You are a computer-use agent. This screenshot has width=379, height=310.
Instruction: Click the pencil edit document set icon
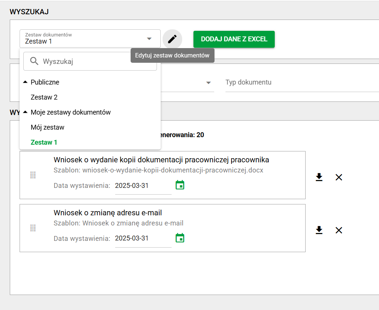[172, 39]
